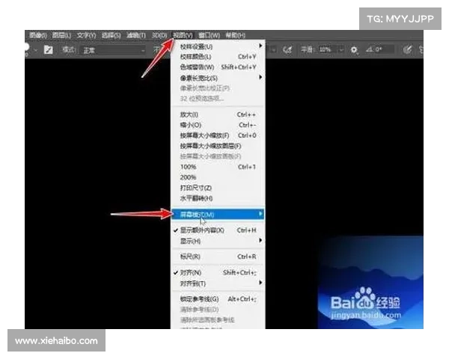Screen dimensions: 449x359
Task: Open the brush settings panel icon
Action: click(48, 50)
